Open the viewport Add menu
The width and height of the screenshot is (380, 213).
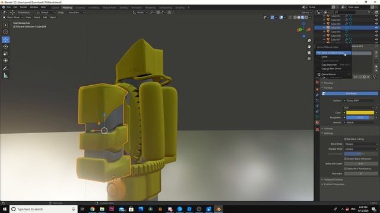[x=45, y=17]
